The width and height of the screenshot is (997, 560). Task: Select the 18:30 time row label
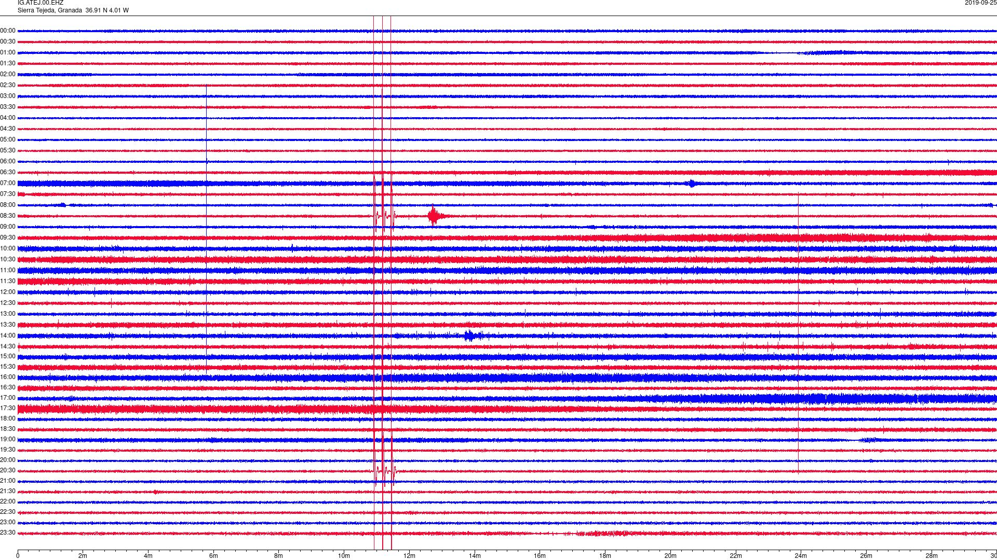[8, 429]
